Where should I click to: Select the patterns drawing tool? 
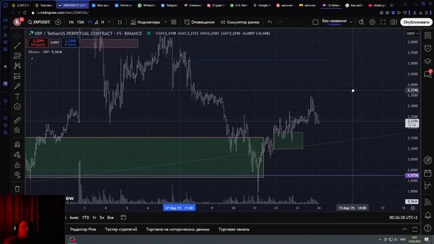point(17,66)
